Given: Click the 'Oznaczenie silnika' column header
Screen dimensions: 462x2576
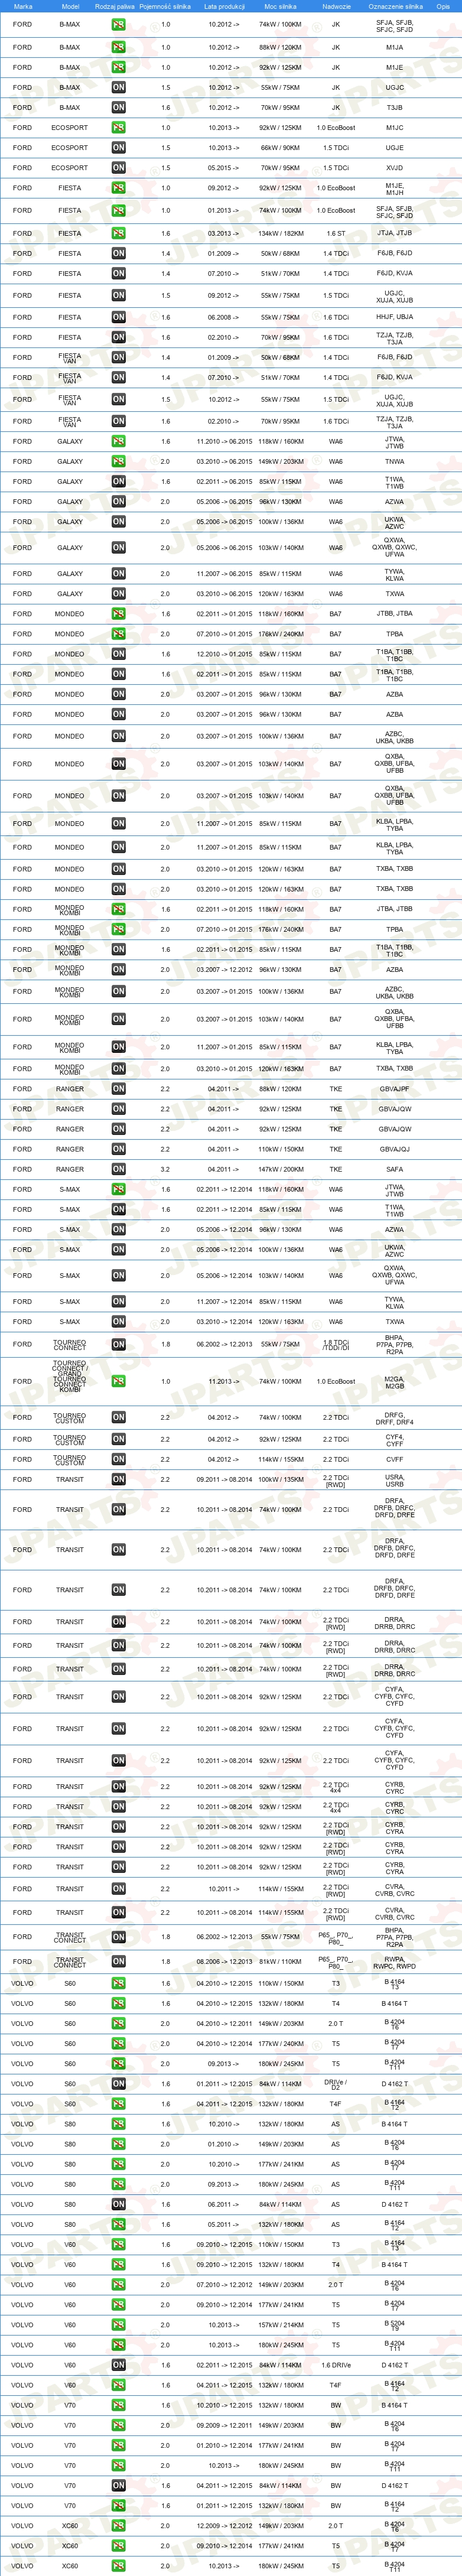Looking at the screenshot, I should [x=395, y=6].
